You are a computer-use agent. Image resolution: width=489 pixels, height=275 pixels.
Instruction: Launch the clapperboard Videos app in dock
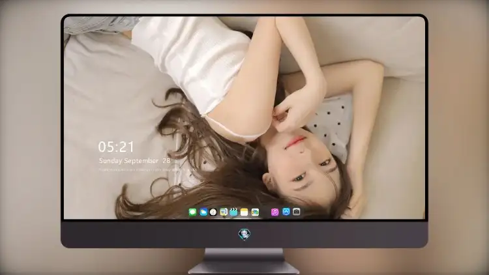point(233,212)
